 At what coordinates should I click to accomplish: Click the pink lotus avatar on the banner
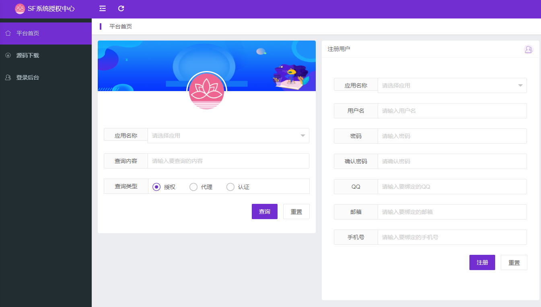pos(206,92)
